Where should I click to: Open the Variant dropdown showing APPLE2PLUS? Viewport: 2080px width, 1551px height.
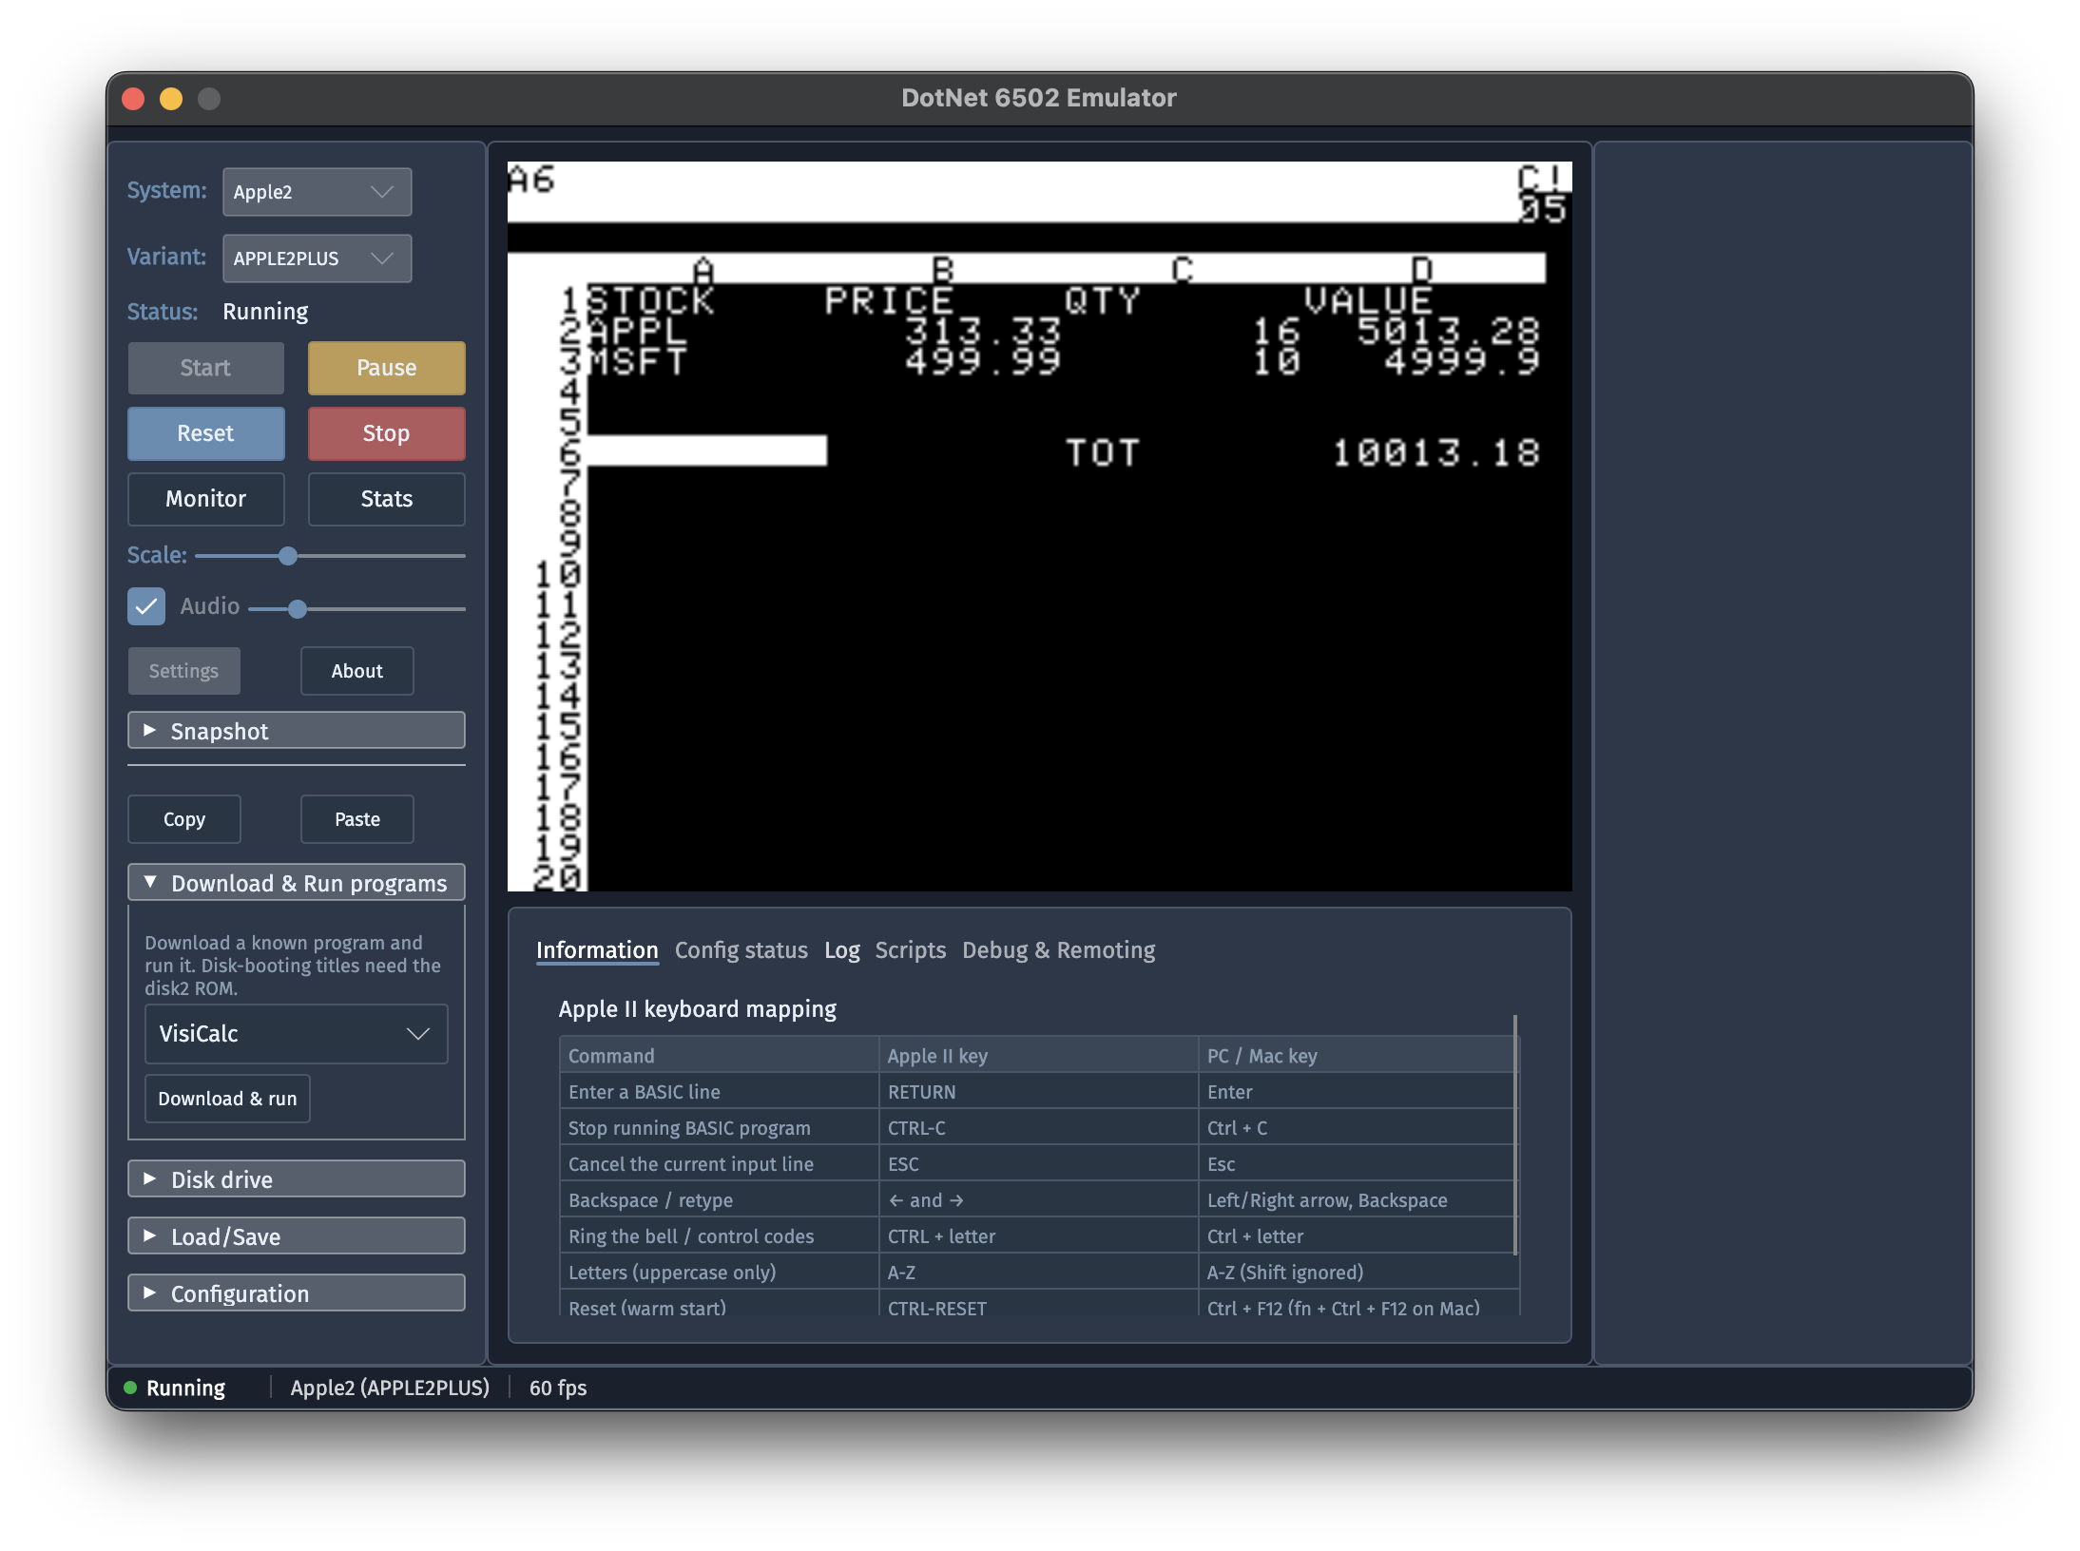click(317, 258)
